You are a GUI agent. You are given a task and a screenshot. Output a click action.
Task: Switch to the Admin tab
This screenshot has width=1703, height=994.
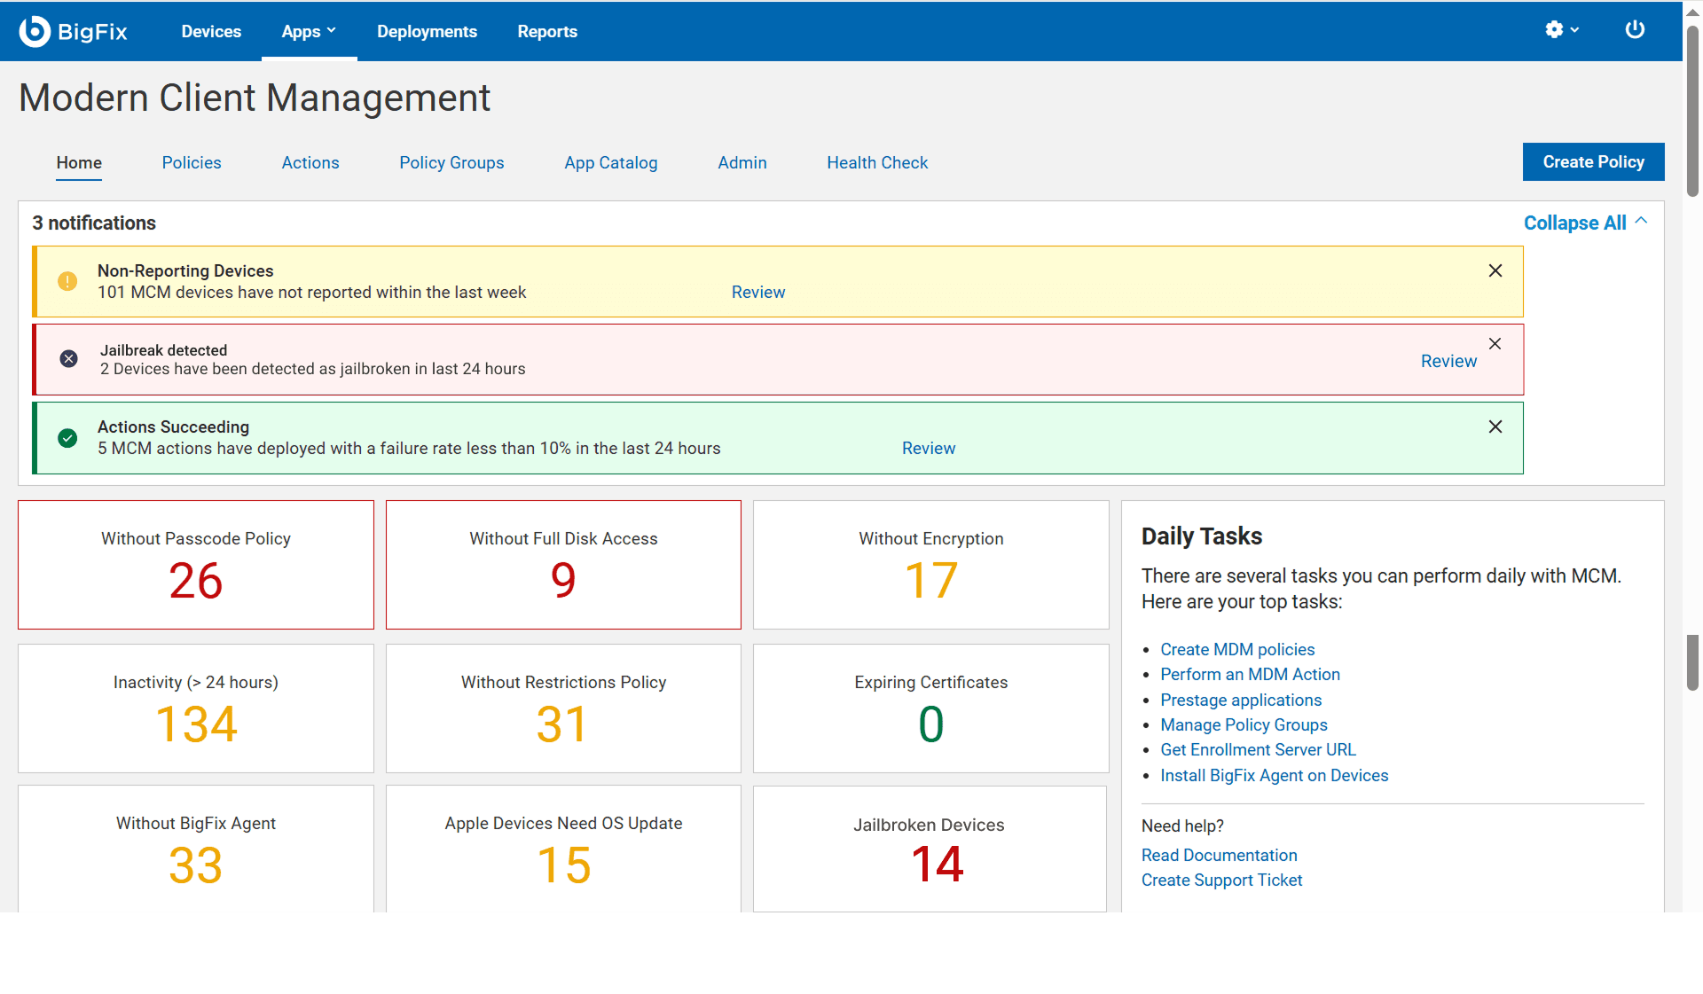742,163
